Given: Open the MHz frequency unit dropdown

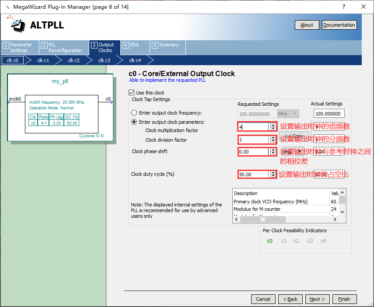Looking at the screenshot, I should (288, 114).
